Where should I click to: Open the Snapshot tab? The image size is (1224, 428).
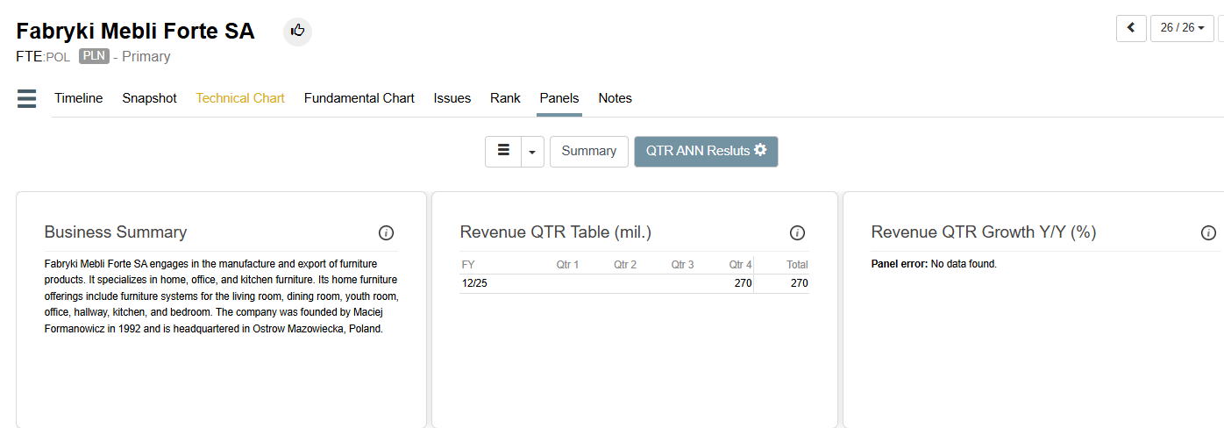pyautogui.click(x=149, y=98)
